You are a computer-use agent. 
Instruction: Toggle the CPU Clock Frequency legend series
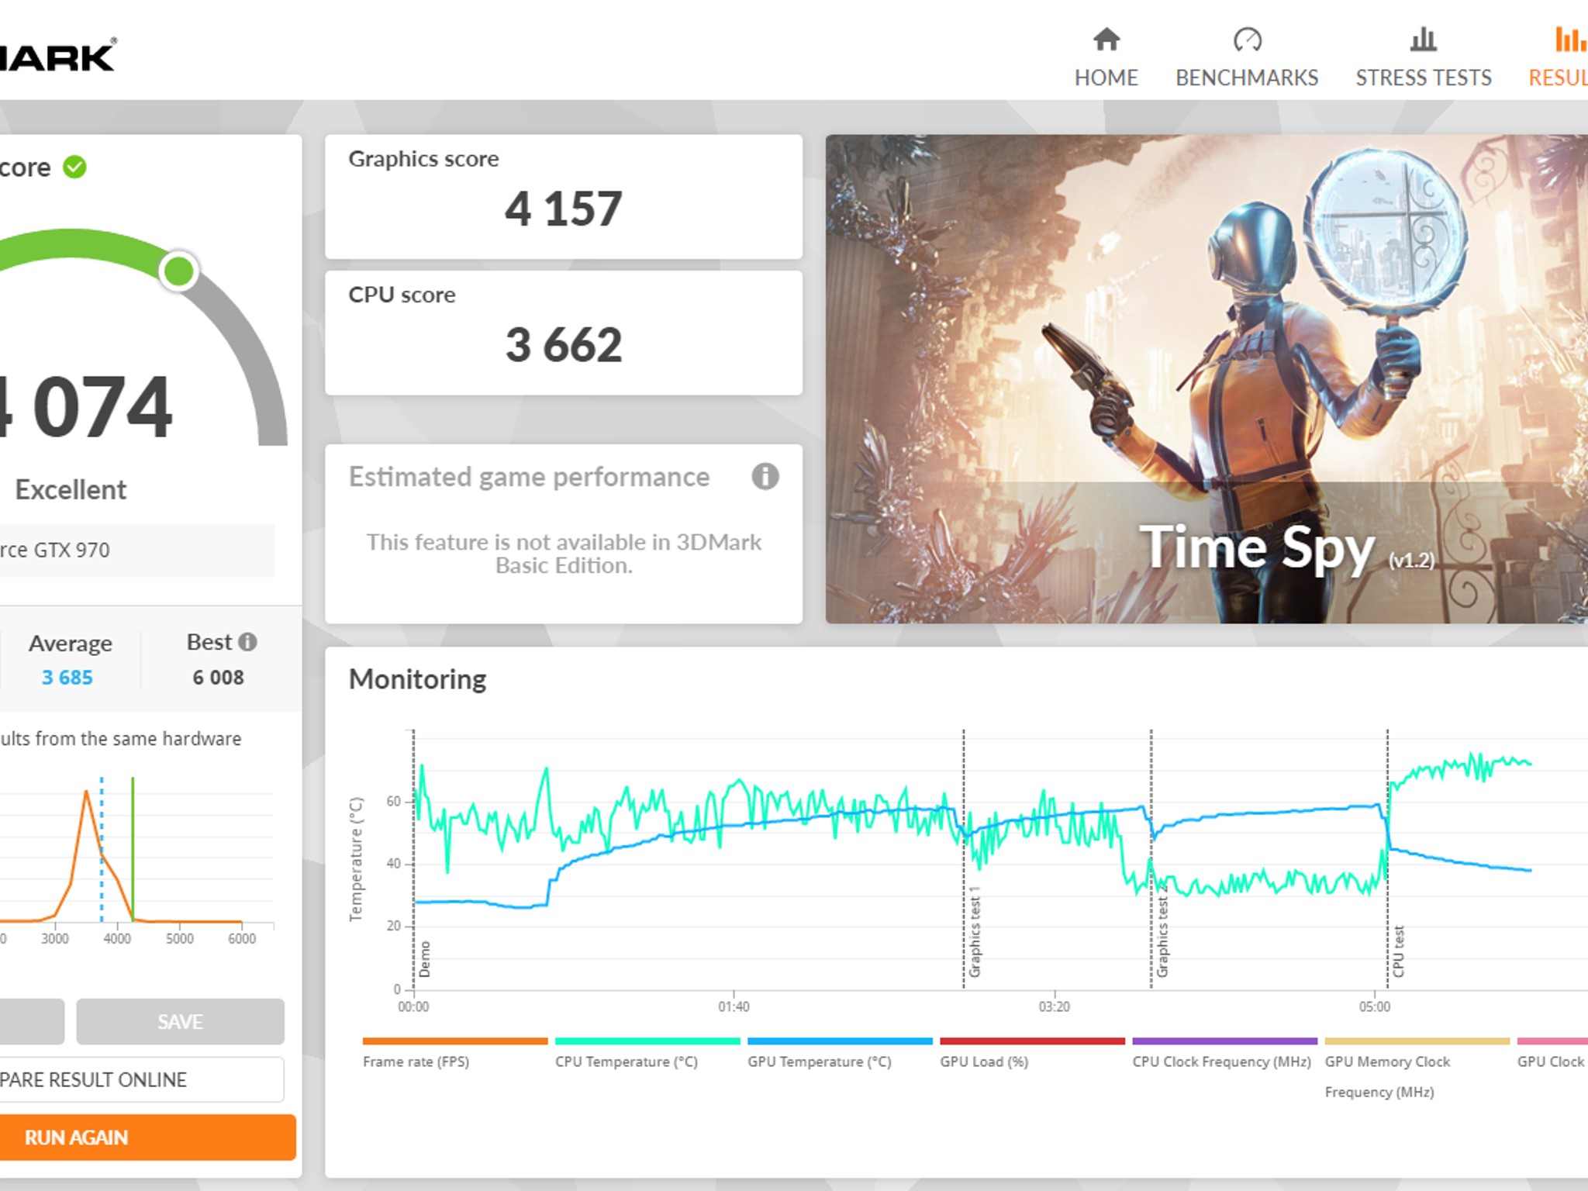click(x=1224, y=1053)
